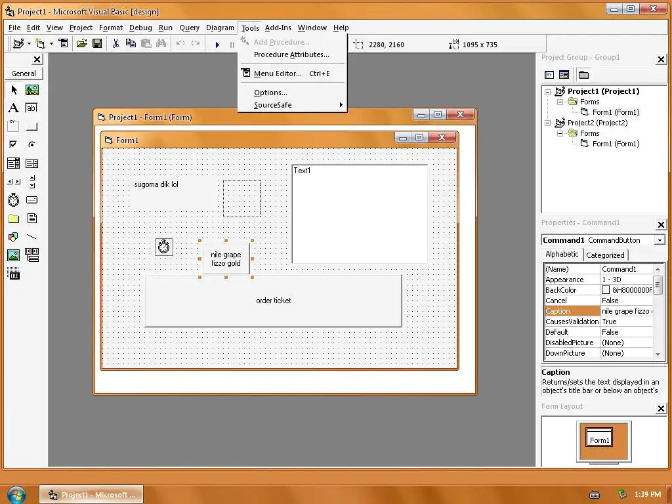Screen dimensions: 672x504
Task: Collapse the Project1 tree node
Action: (x=548, y=91)
